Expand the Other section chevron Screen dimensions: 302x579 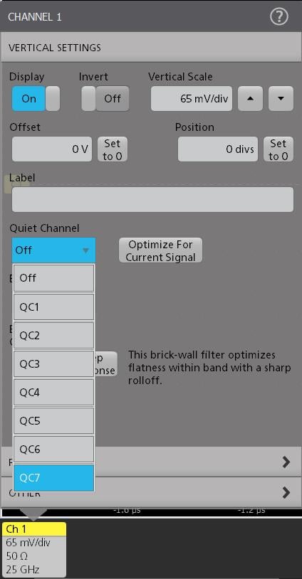click(x=286, y=493)
